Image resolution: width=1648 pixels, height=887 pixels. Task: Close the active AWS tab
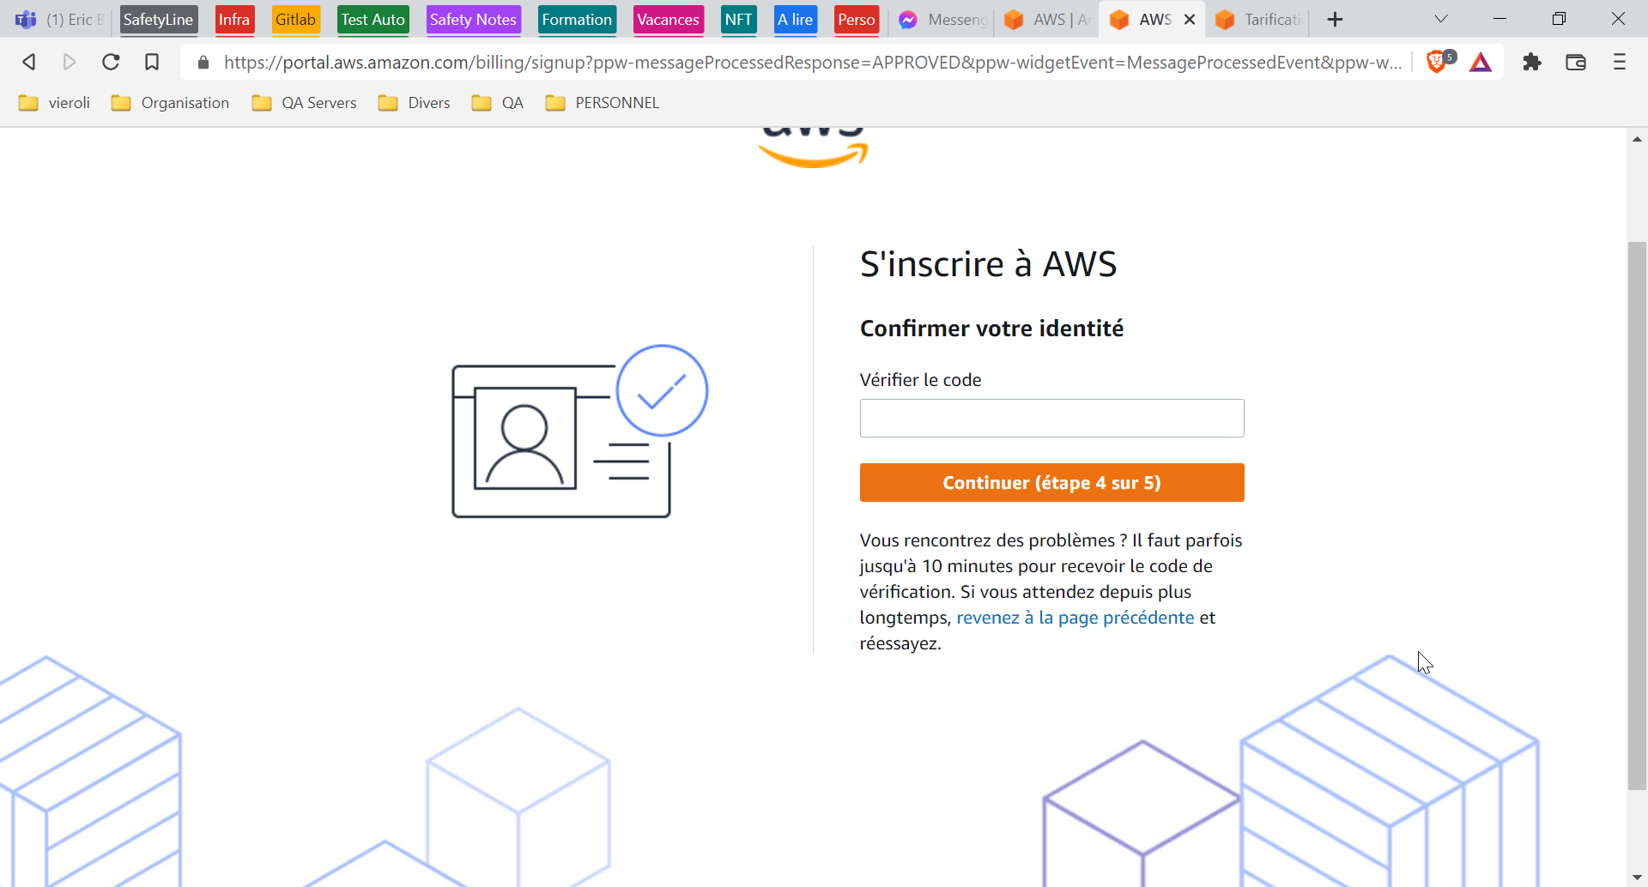coord(1190,20)
